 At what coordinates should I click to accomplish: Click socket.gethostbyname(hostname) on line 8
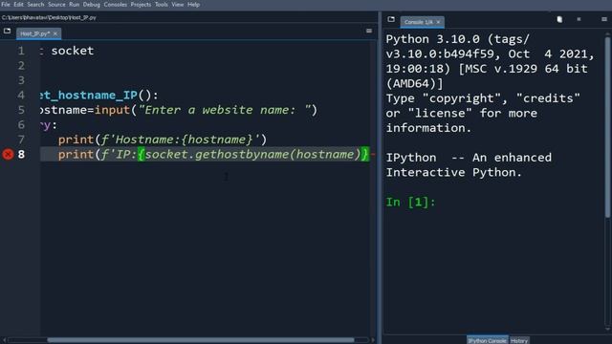(252, 155)
